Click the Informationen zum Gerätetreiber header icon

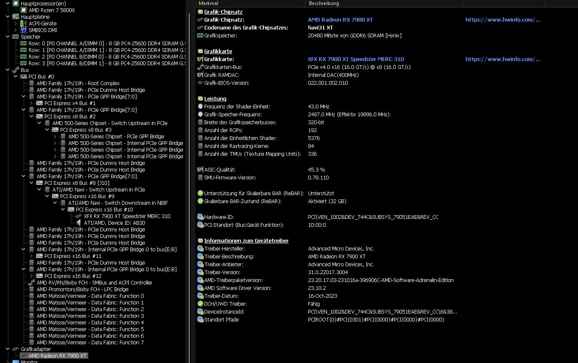tap(200, 241)
